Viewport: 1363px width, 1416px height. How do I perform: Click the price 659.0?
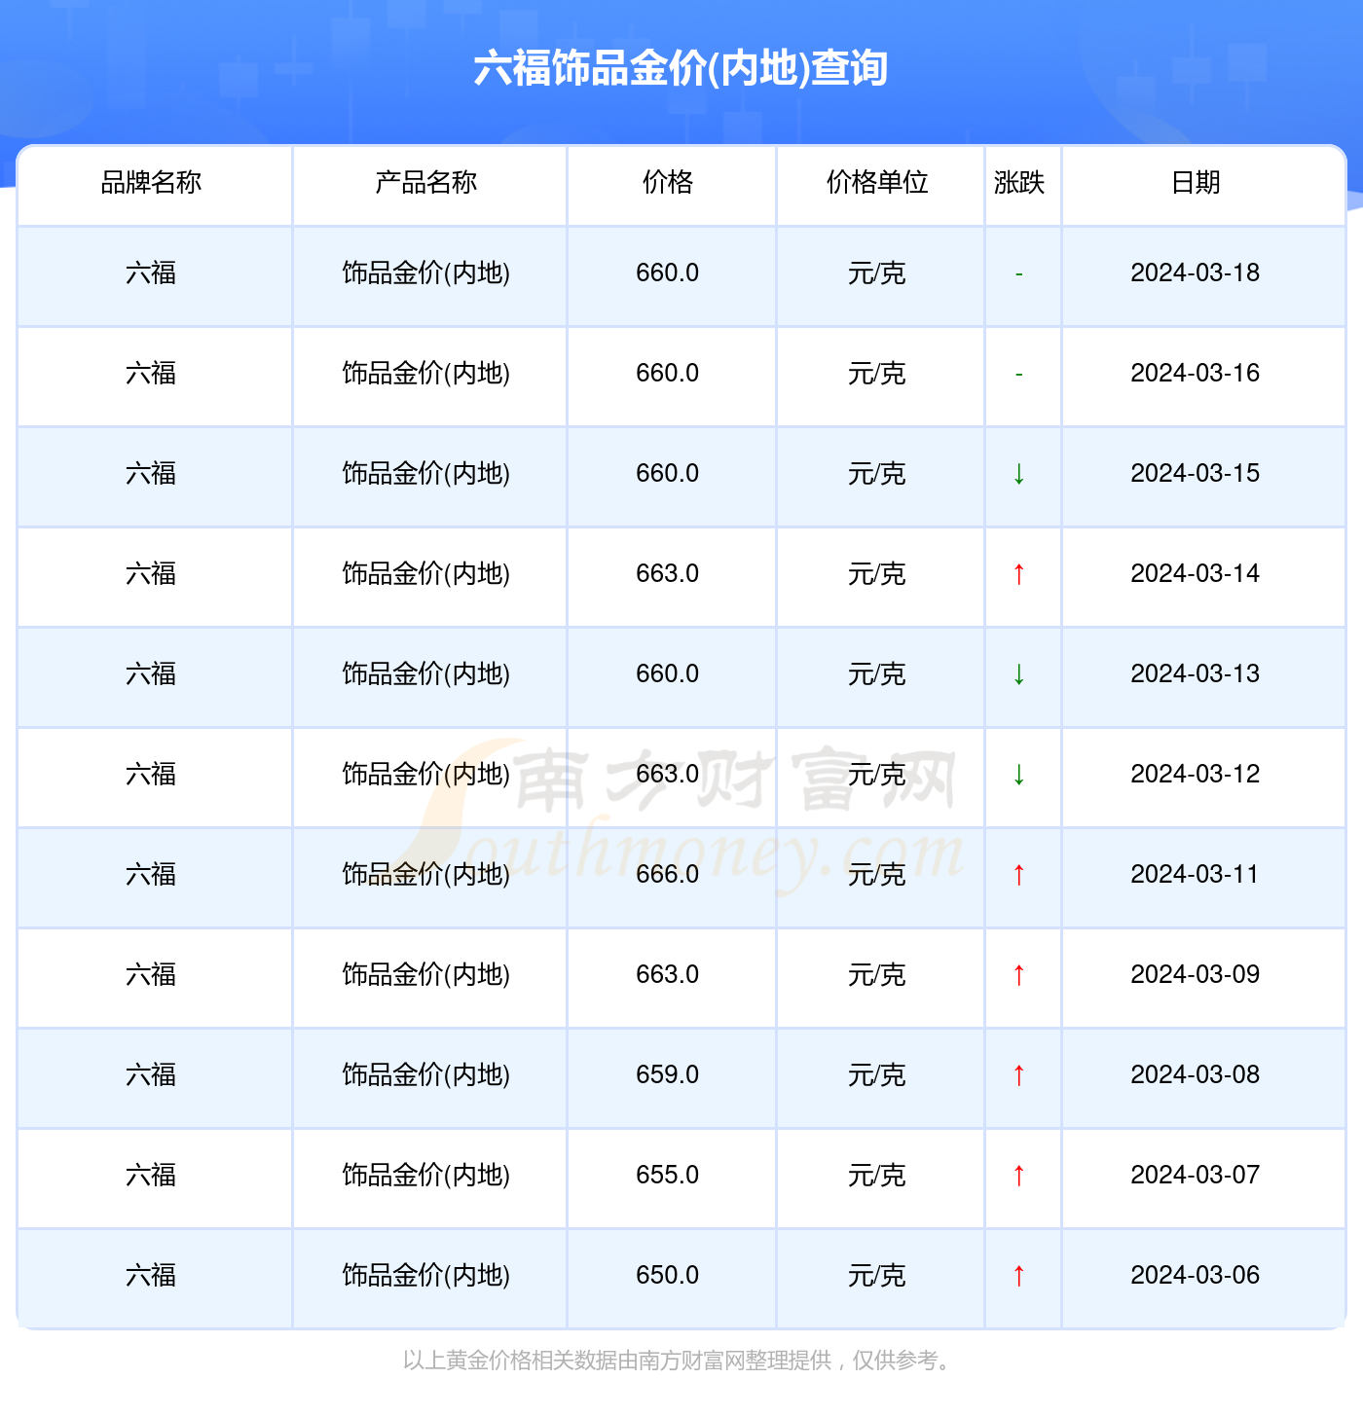click(x=668, y=1074)
